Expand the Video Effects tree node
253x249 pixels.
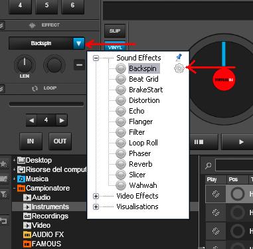(96, 196)
